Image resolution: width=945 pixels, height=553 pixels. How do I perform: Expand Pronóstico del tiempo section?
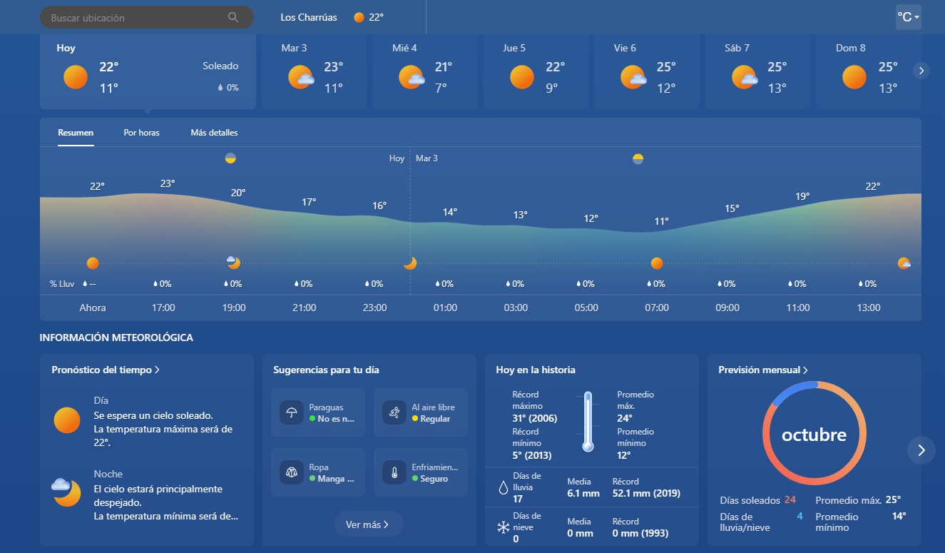[105, 370]
